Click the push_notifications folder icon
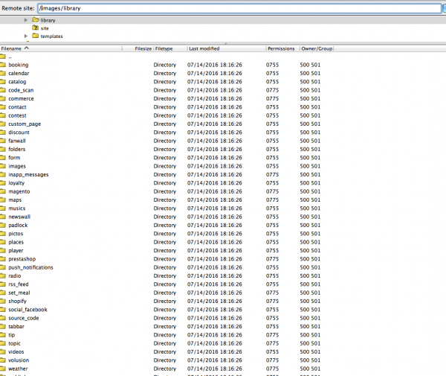Viewport: 446px width, 376px height. [3, 267]
